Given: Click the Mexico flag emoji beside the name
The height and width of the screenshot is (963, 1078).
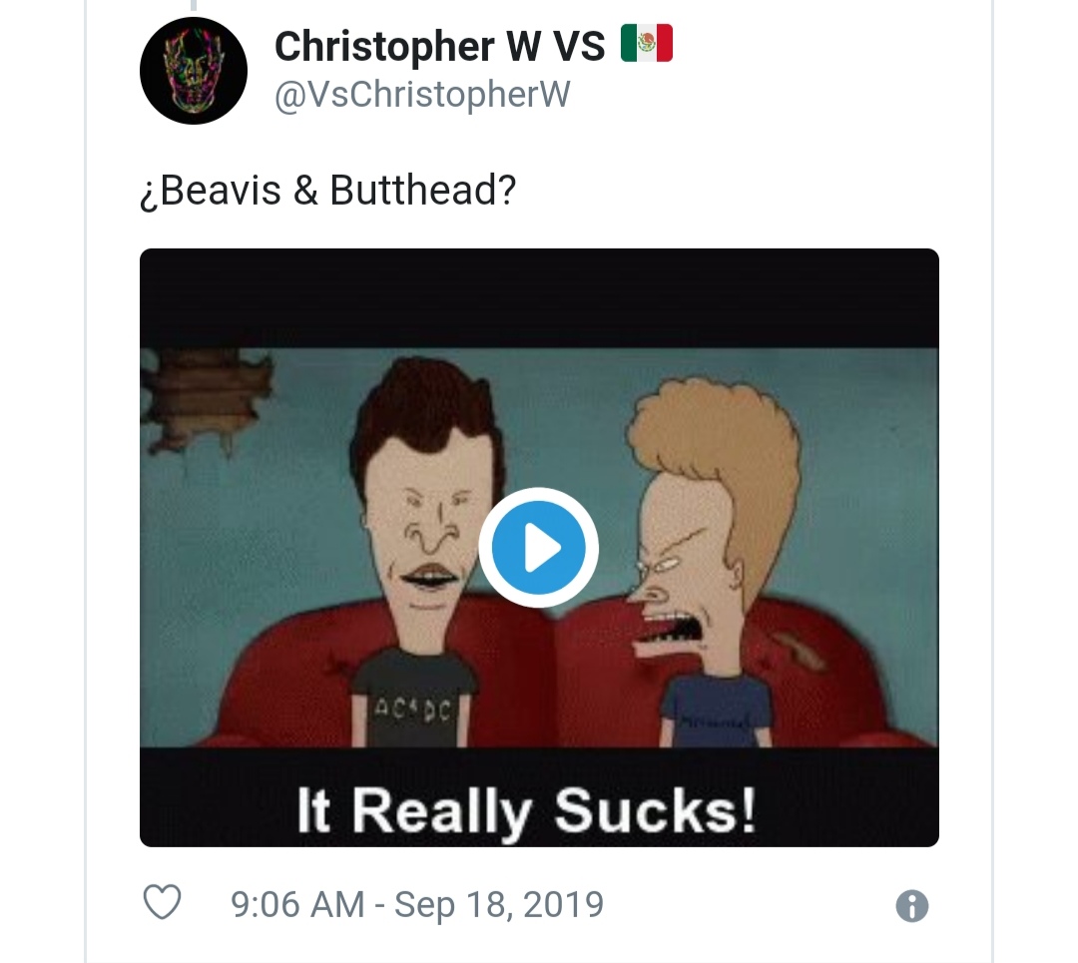Looking at the screenshot, I should 647,45.
